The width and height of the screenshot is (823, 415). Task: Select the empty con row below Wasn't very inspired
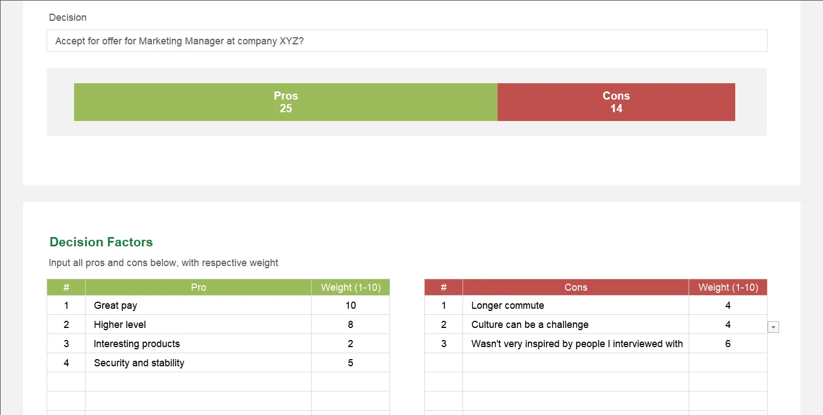576,362
